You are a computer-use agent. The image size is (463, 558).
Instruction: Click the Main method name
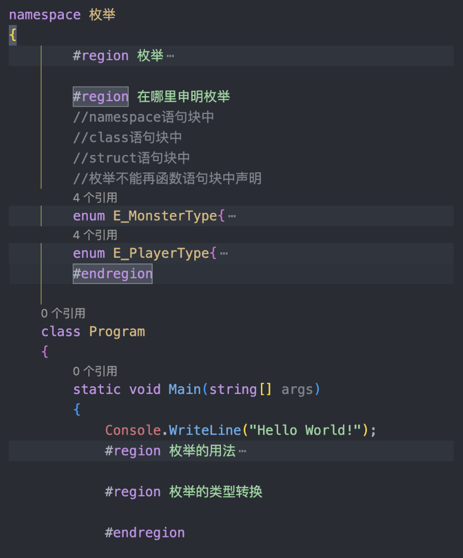185,389
